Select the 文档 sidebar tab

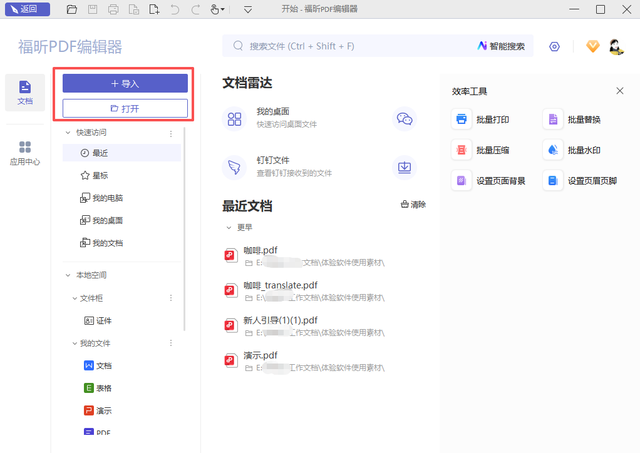[x=25, y=93]
